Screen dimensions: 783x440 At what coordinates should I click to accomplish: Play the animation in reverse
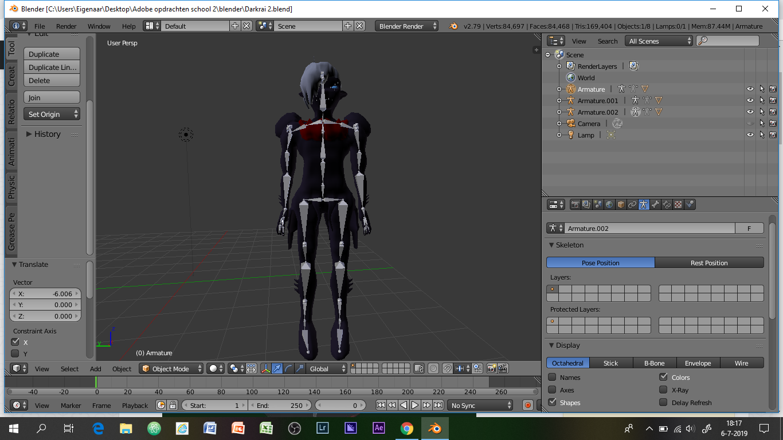[404, 405]
